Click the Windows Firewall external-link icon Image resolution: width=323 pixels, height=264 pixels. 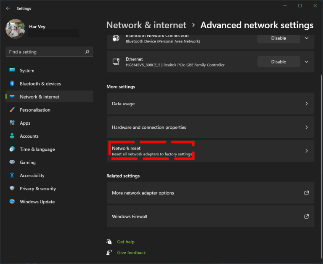point(307,216)
